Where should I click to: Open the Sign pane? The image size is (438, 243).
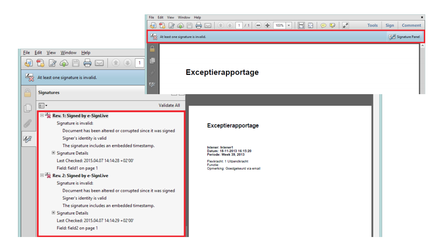pyautogui.click(x=390, y=25)
